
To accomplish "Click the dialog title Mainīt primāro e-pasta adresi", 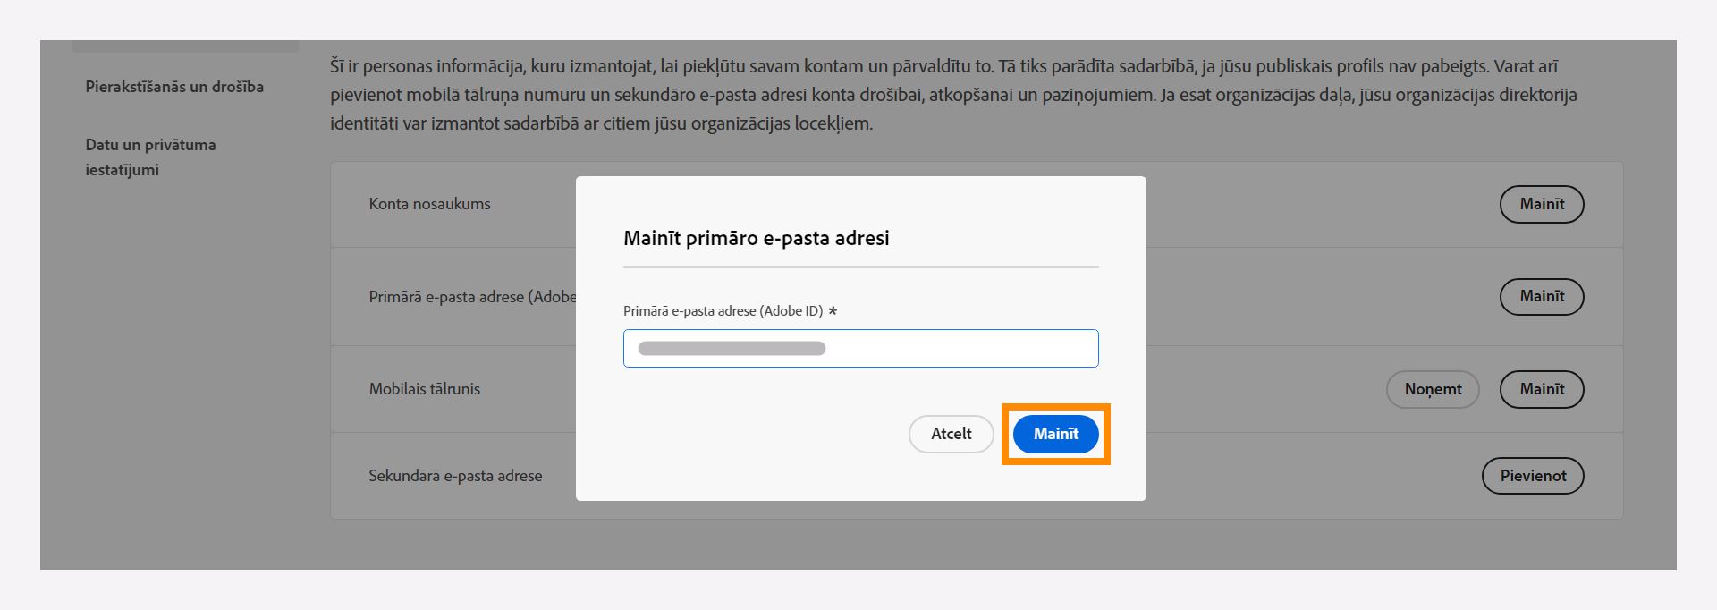I will (x=757, y=238).
